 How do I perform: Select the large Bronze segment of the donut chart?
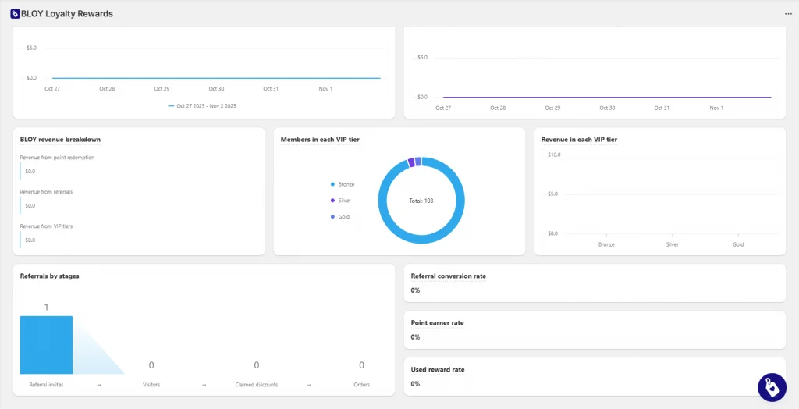click(x=421, y=239)
